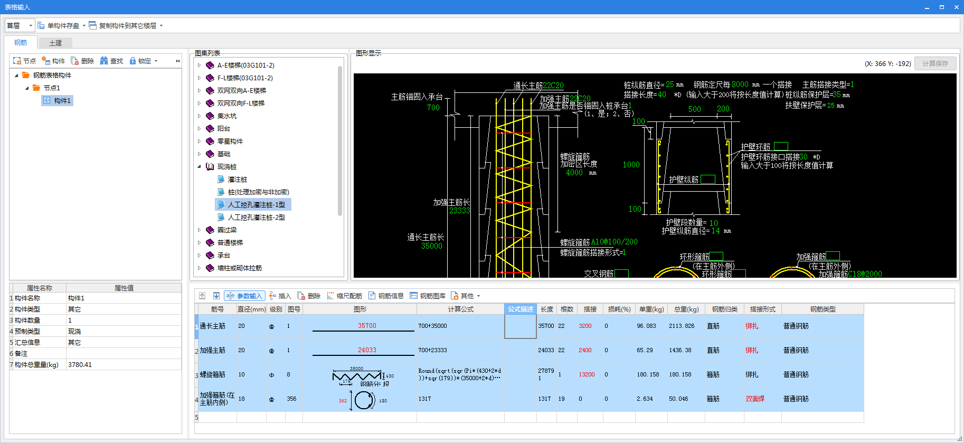Click the 35700 rebar shape cell
The image size is (964, 443).
point(360,326)
